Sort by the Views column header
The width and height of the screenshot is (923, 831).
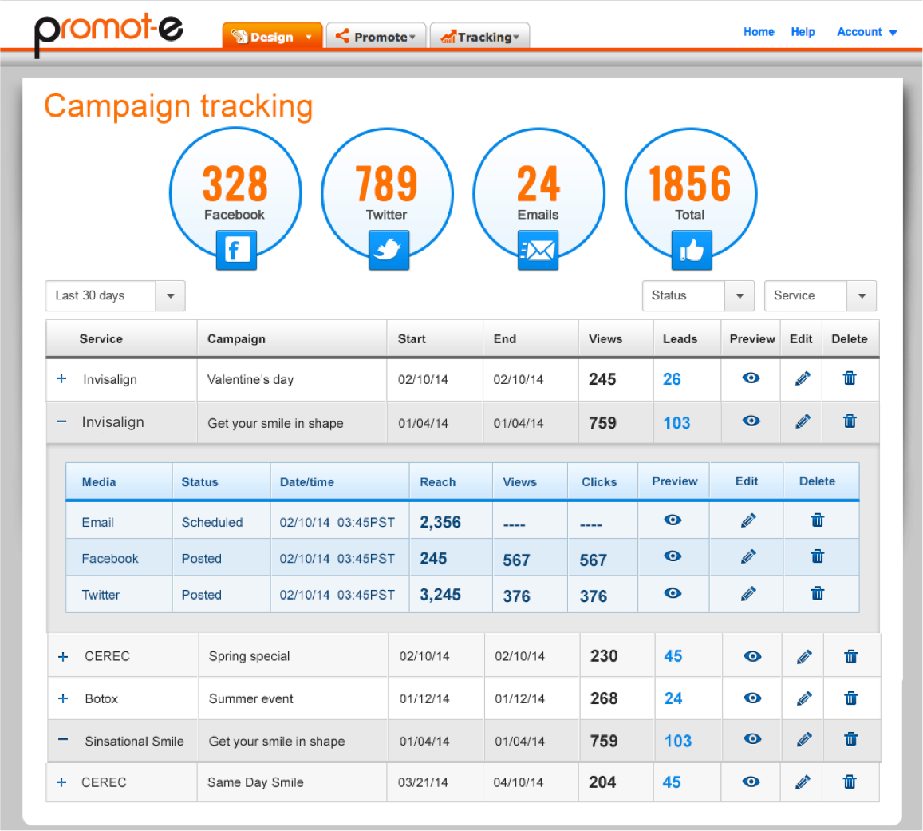pos(605,339)
